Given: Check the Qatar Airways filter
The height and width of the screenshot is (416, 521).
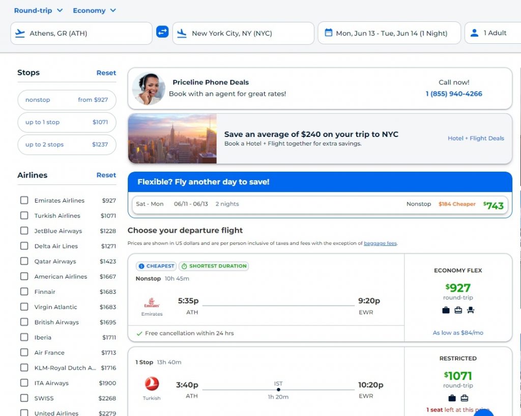Looking at the screenshot, I should (x=24, y=261).
